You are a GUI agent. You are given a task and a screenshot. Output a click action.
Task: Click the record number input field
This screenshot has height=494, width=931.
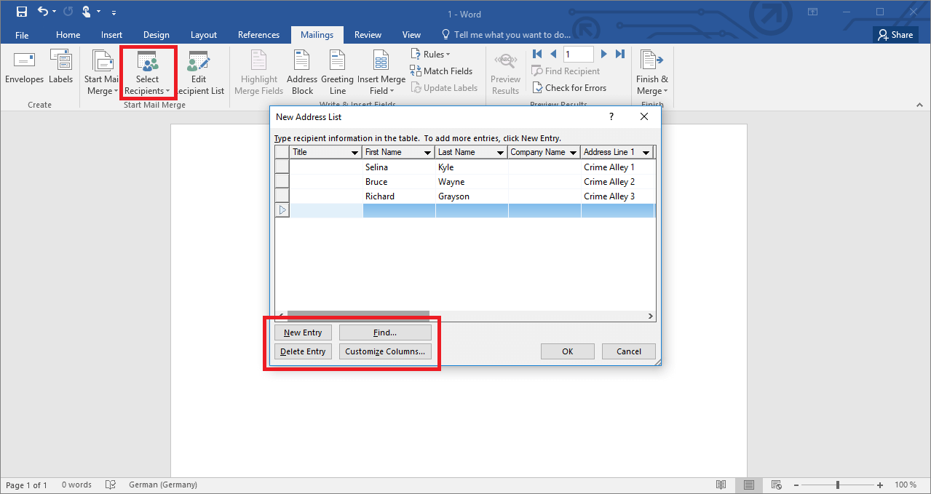578,54
